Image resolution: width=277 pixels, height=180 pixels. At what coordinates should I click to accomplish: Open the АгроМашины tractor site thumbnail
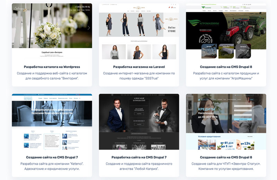[226, 31]
